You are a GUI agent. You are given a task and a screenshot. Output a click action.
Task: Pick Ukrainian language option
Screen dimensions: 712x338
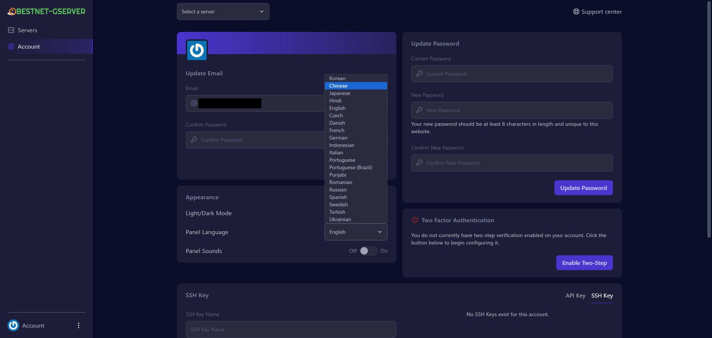click(x=356, y=219)
